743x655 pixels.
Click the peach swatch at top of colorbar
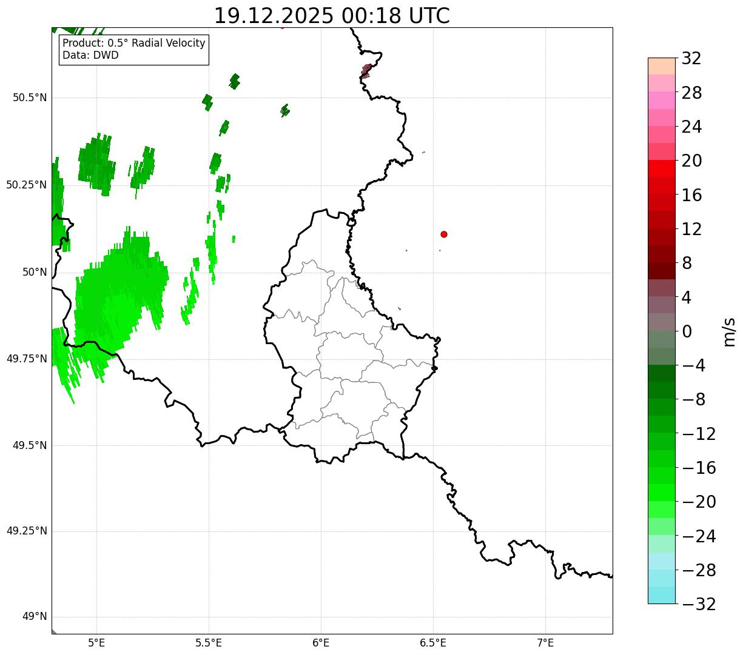(662, 66)
